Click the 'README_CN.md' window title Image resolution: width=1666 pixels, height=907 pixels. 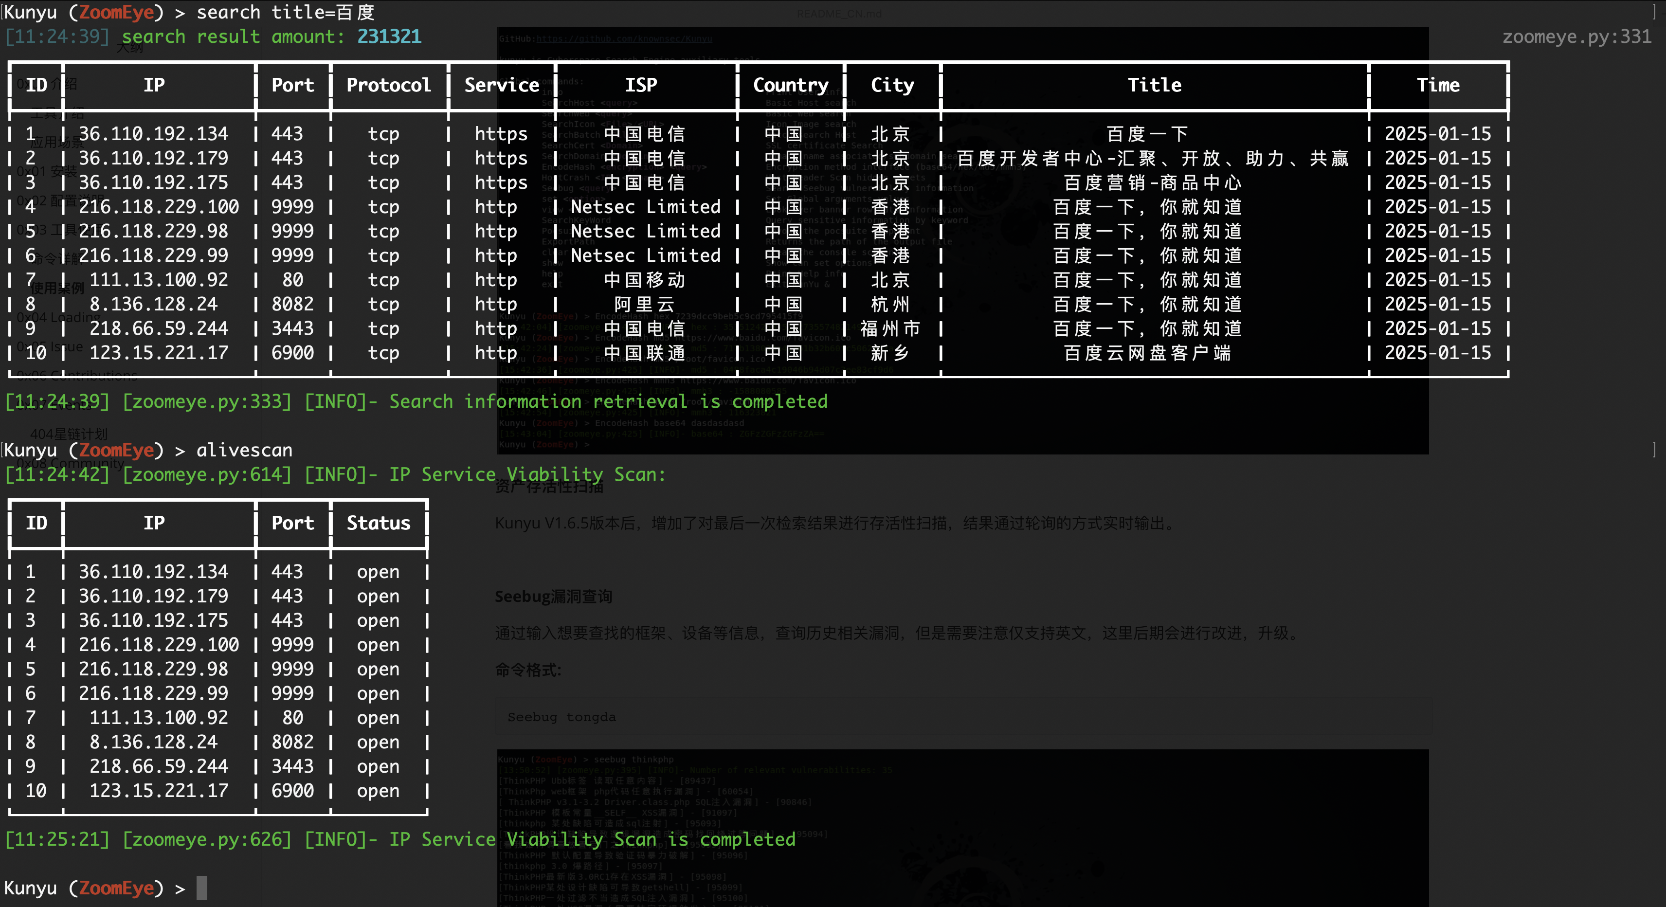[838, 14]
